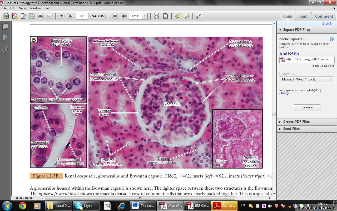The height and width of the screenshot is (211, 337).
Task: Open the Page Thumbnails side panel
Action: point(5,27)
